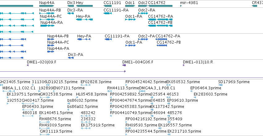Click the Nup44A-PA protein feature
Image resolution: width=263 pixels, height=136 pixels.
[51, 52]
